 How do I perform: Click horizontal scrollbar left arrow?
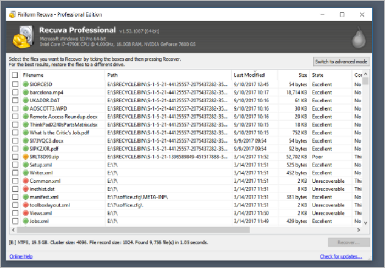click(13, 230)
